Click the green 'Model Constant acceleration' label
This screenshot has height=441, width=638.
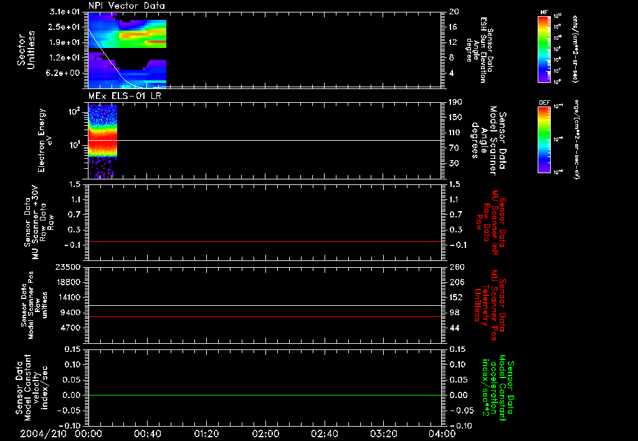coord(498,387)
